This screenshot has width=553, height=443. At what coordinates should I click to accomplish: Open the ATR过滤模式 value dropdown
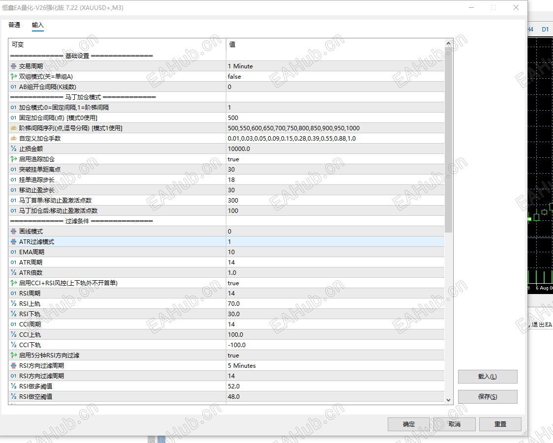(x=335, y=242)
